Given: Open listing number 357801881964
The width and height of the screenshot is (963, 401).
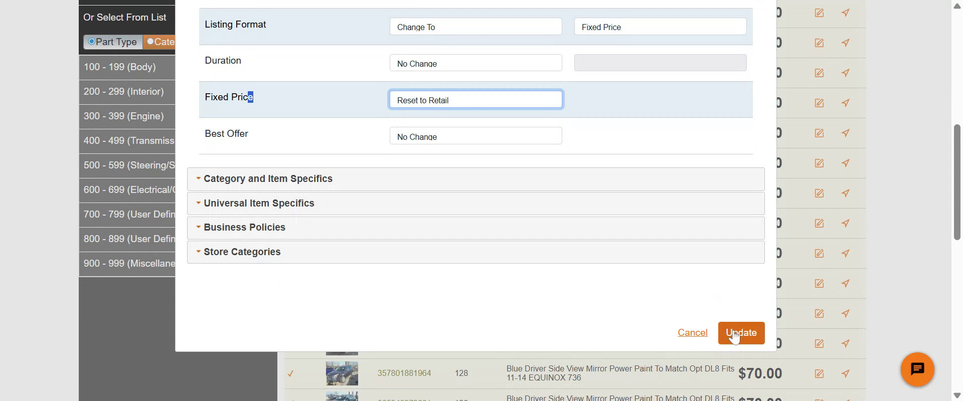Looking at the screenshot, I should click(x=404, y=373).
